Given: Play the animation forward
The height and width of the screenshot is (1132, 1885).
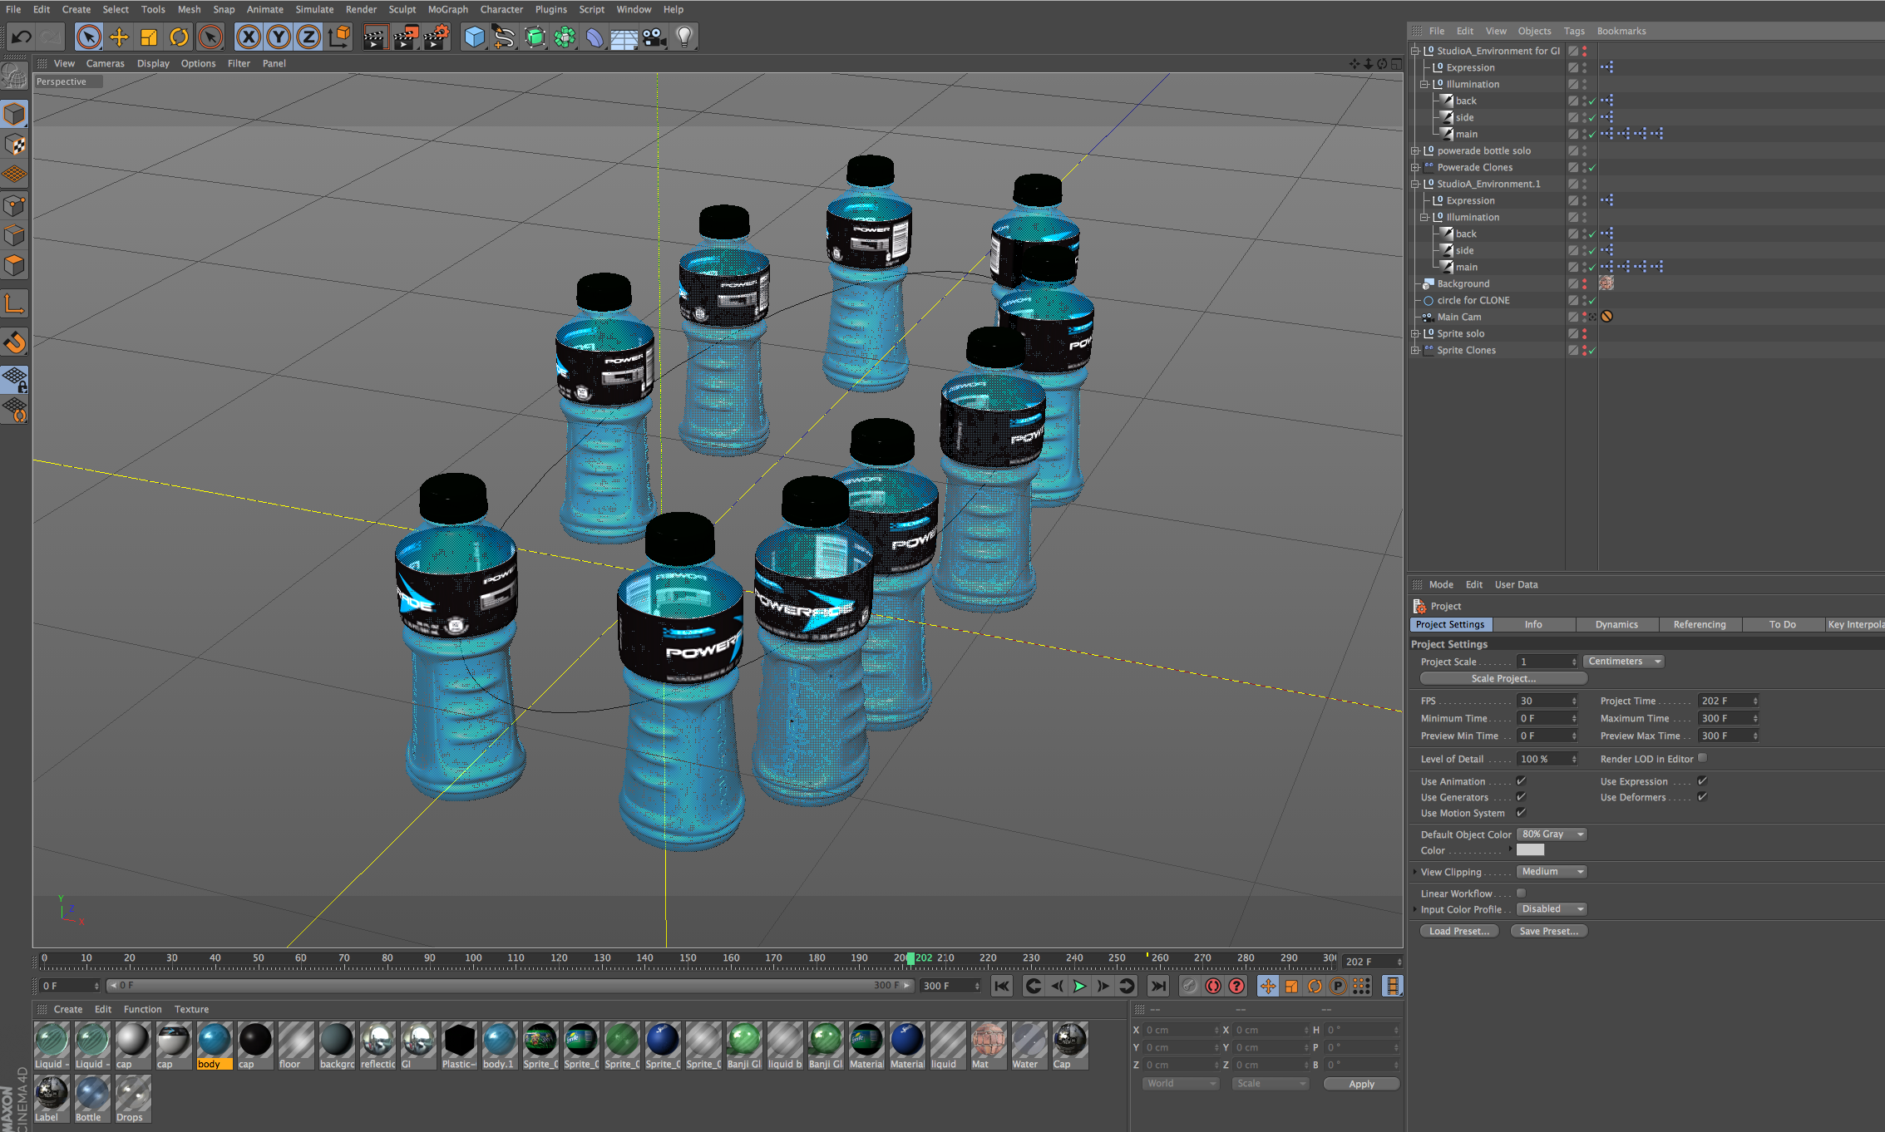Looking at the screenshot, I should [1079, 986].
